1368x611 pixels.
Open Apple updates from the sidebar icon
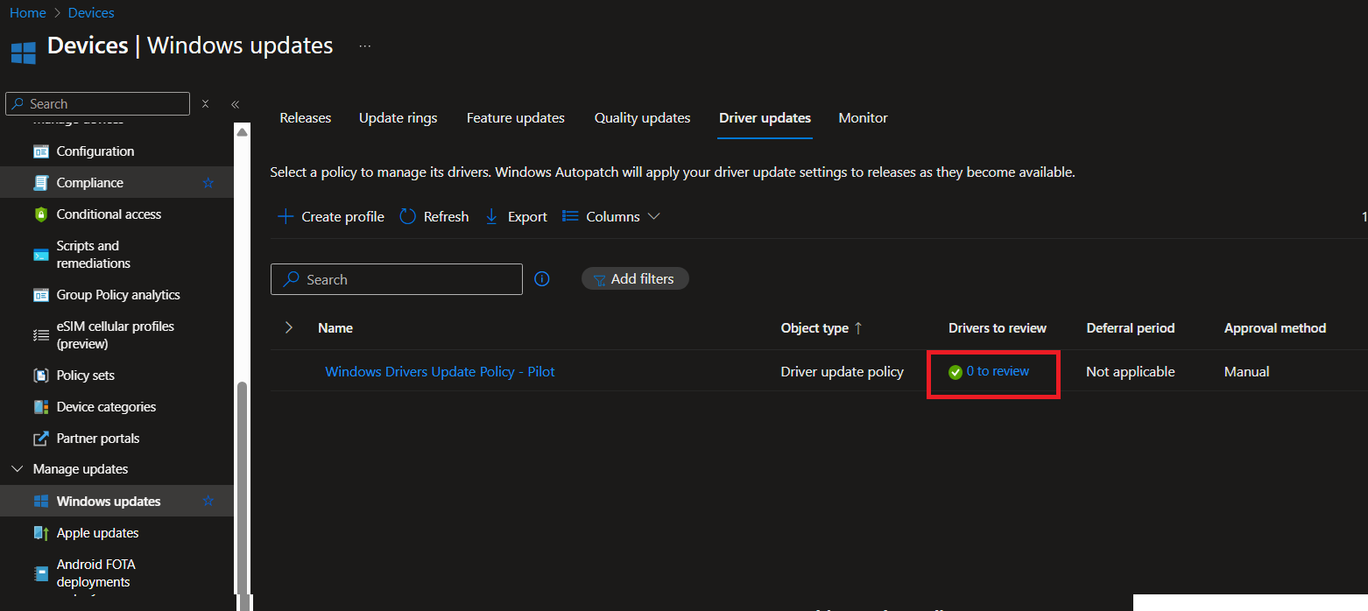pyautogui.click(x=41, y=532)
